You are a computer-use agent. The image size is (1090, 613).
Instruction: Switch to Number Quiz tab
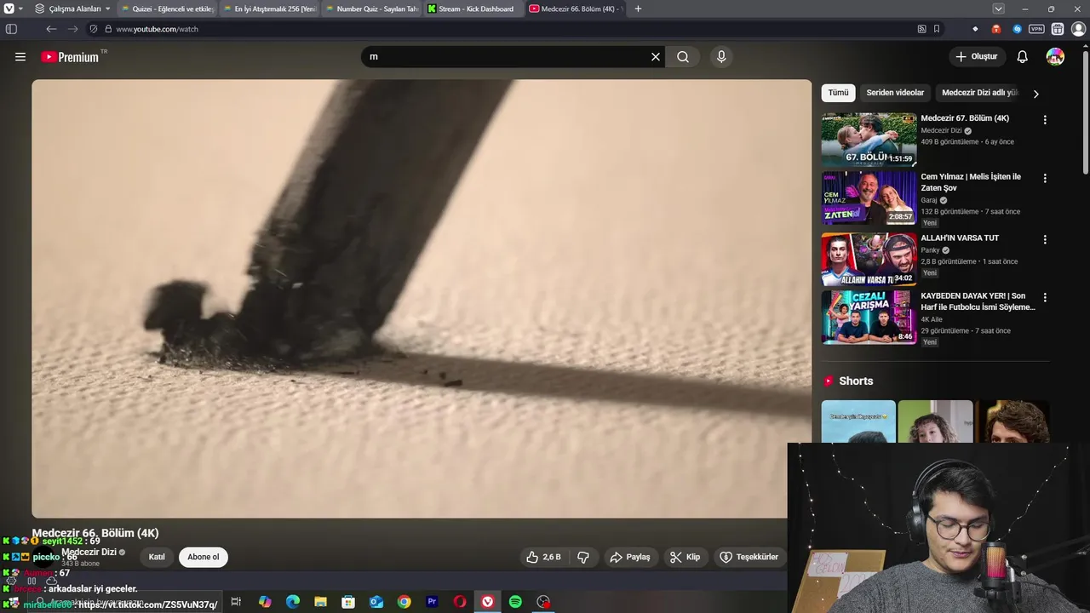[x=371, y=9]
